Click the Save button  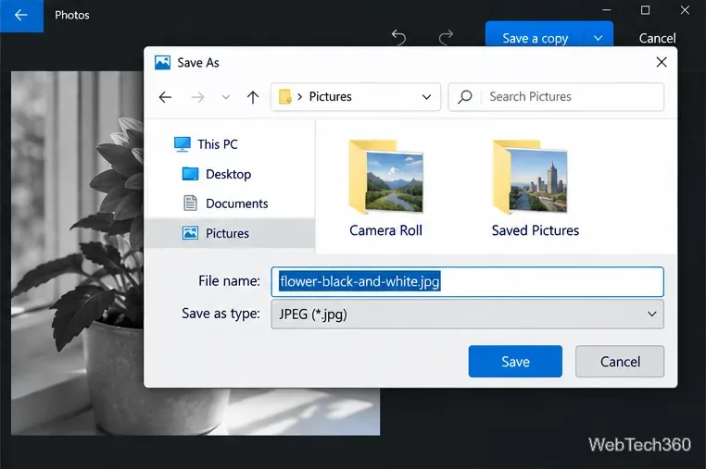[515, 362]
